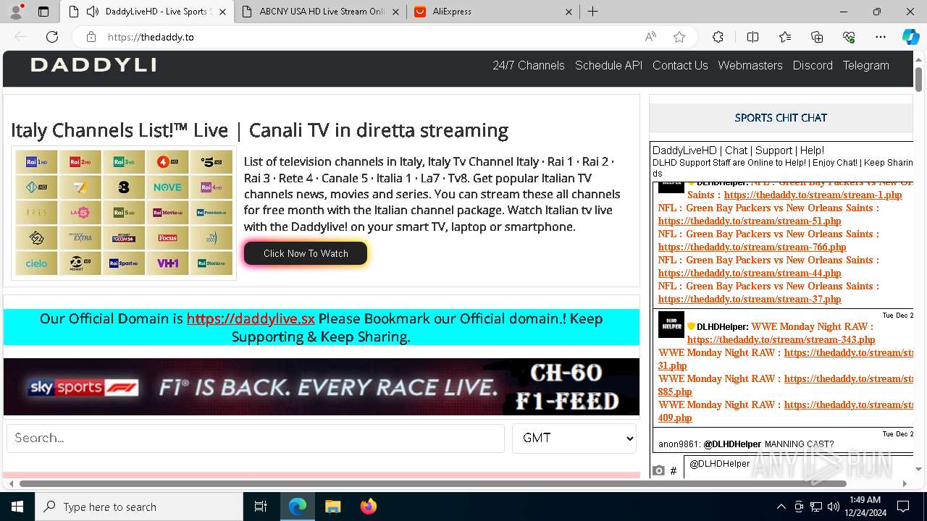Open Microsoft Edge from taskbar
This screenshot has width=927, height=521.
[x=298, y=507]
